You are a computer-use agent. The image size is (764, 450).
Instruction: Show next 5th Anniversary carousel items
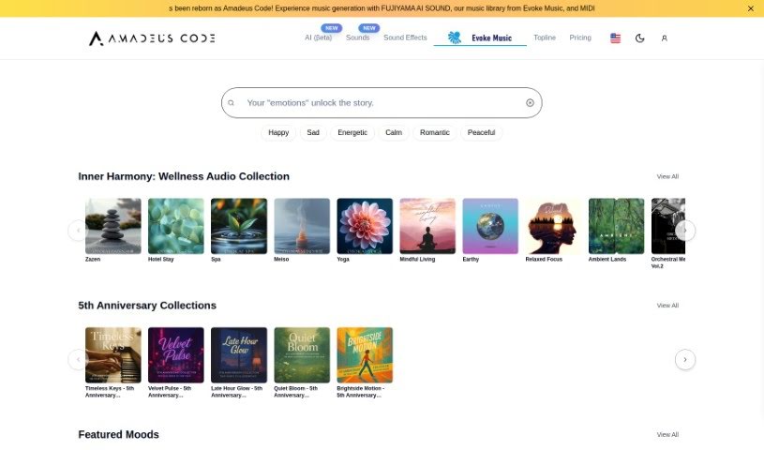tap(685, 360)
